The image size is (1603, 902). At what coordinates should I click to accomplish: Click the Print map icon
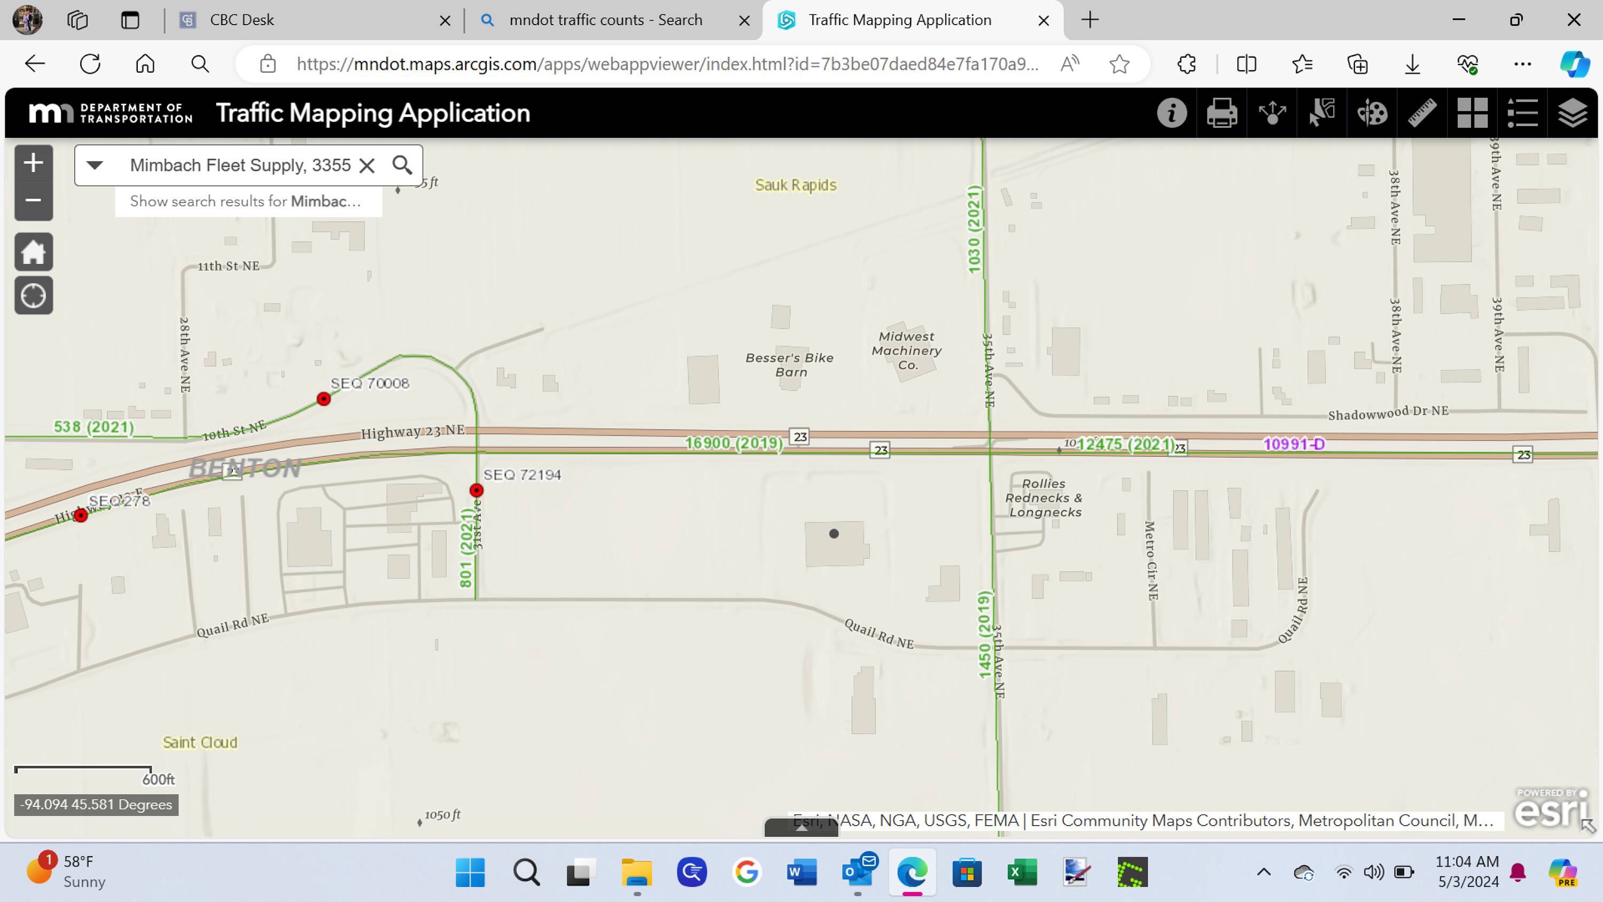coord(1221,113)
